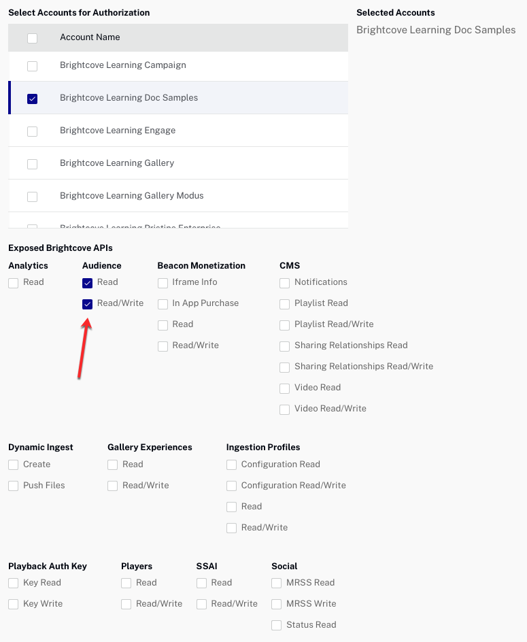Uncheck the Brightcove Learning Doc Samples account
527x642 pixels.
[x=32, y=99]
